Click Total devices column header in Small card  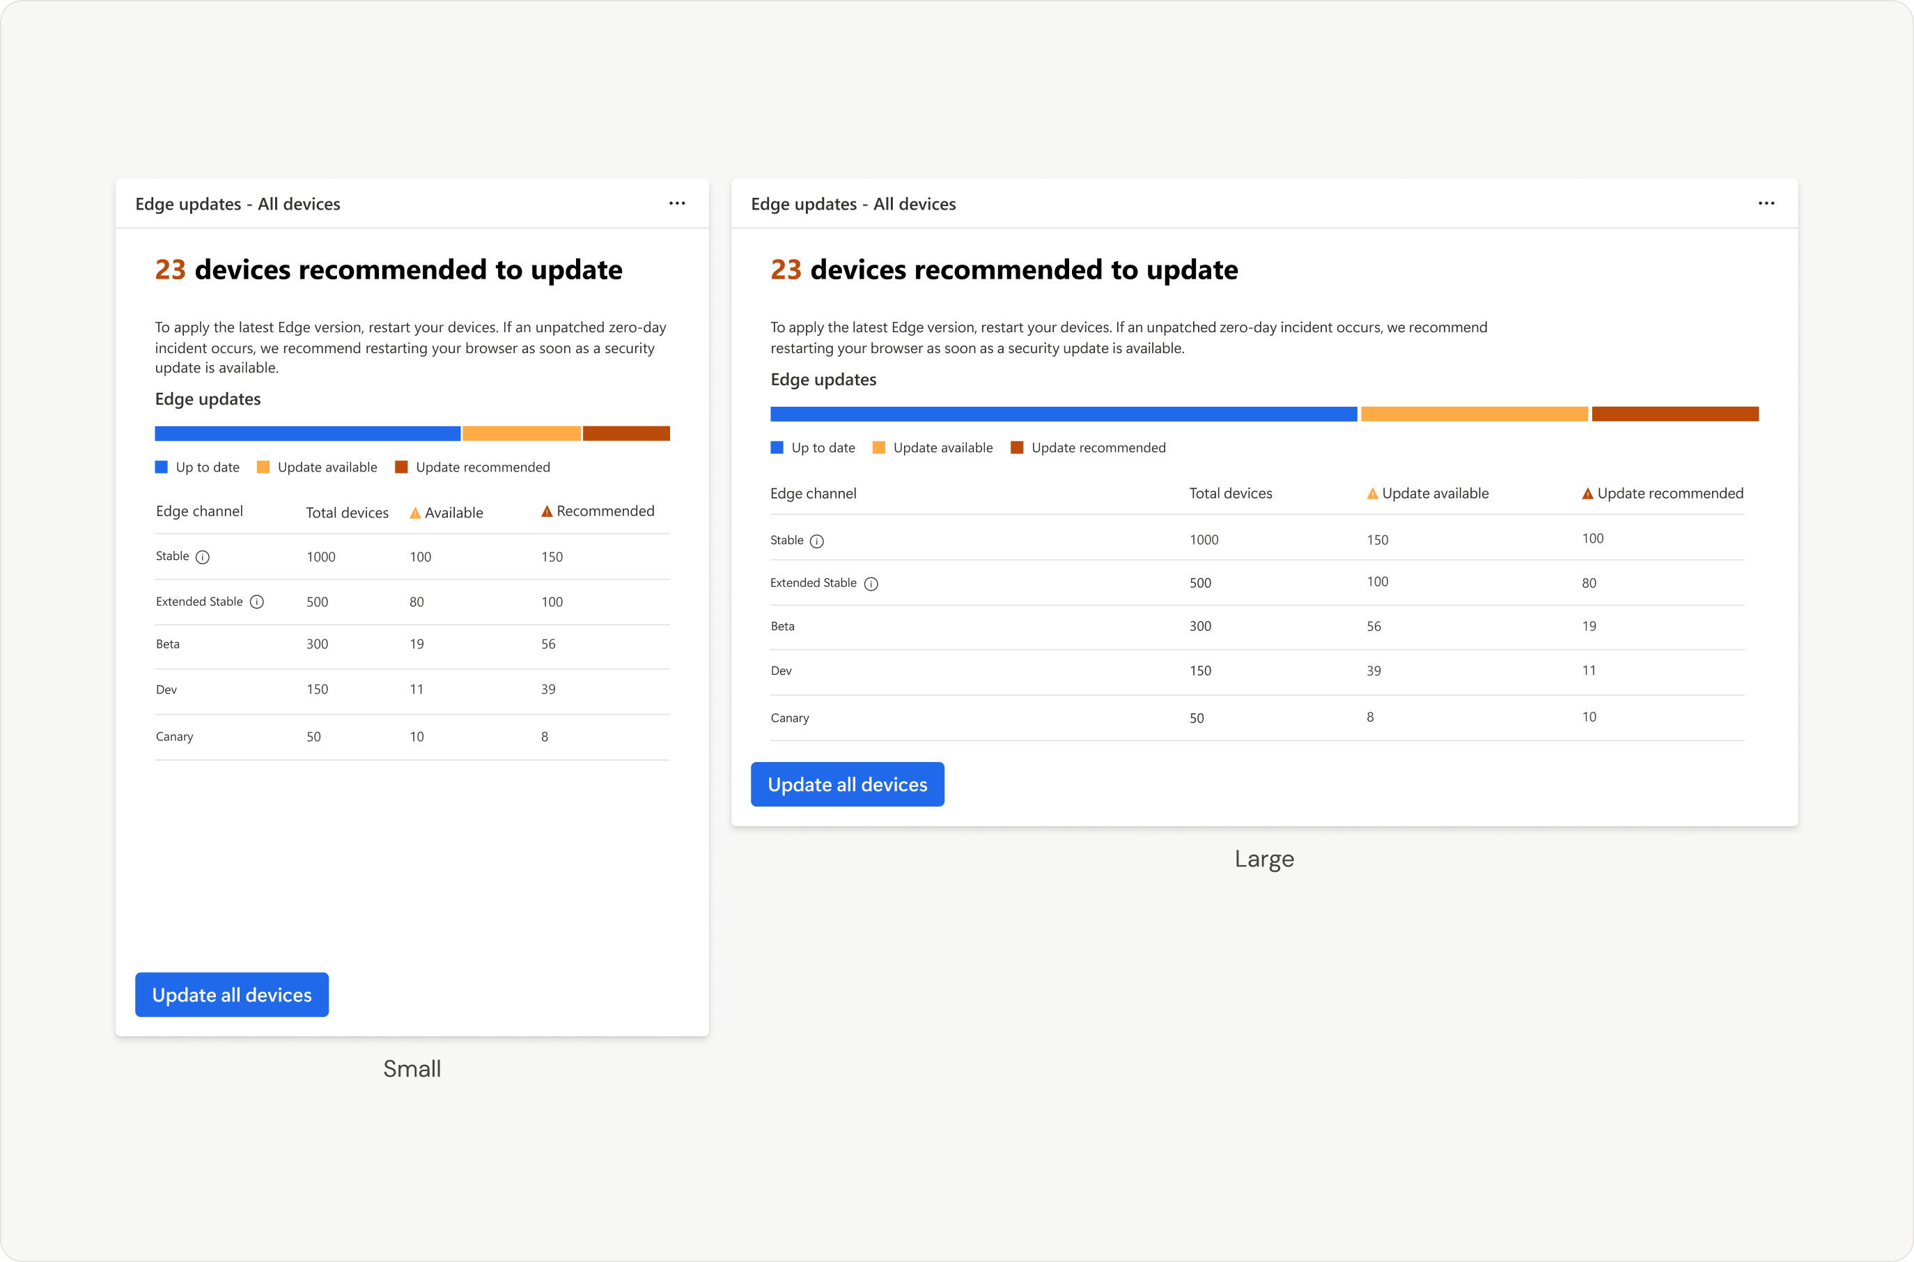[347, 513]
